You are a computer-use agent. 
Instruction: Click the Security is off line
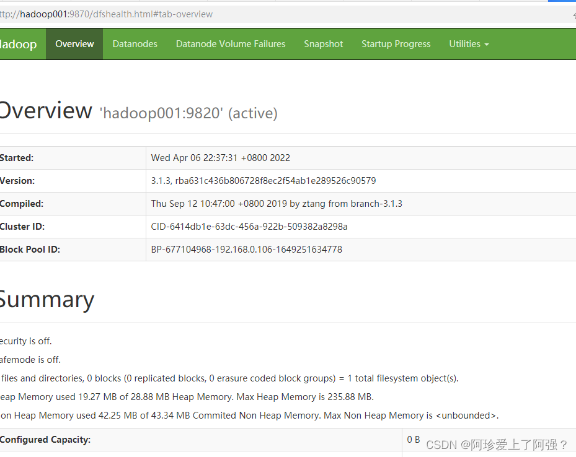[x=25, y=341]
